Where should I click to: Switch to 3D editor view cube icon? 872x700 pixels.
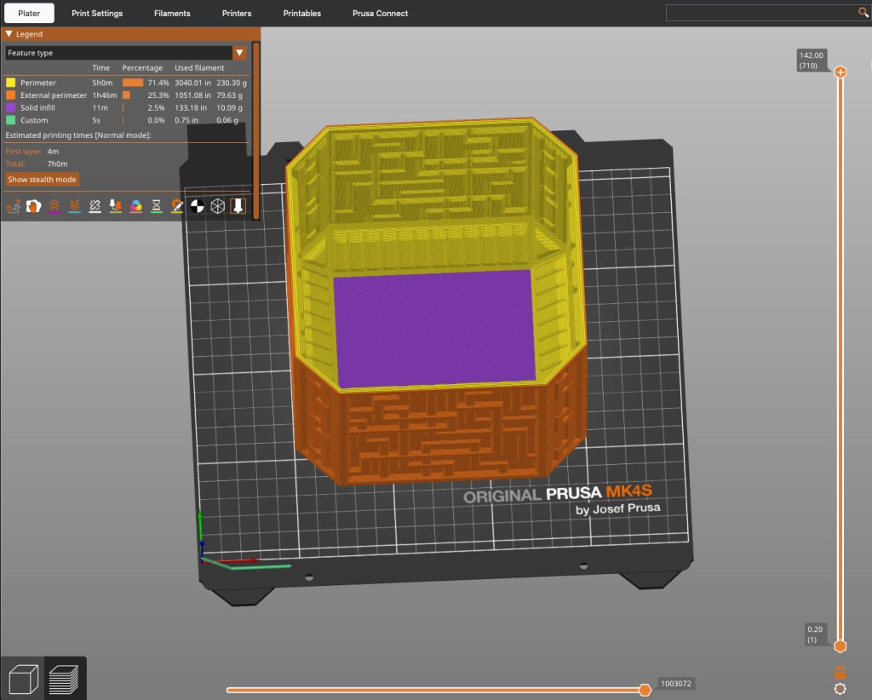click(x=22, y=680)
